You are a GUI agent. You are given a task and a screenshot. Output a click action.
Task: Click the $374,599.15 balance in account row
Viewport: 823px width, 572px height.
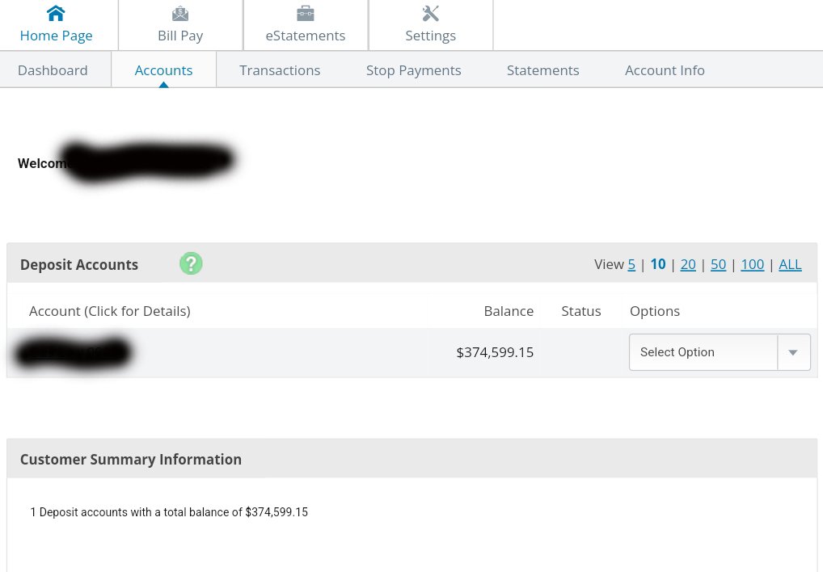click(x=495, y=352)
